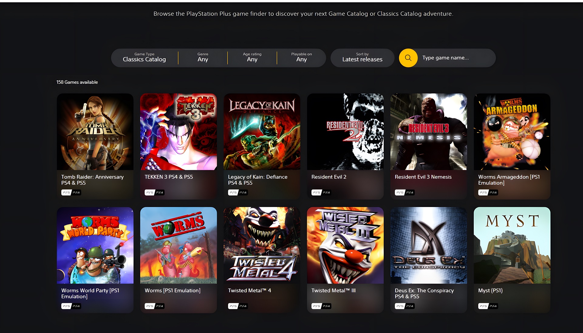Open the Age rating filter
The width and height of the screenshot is (583, 333).
(252, 57)
